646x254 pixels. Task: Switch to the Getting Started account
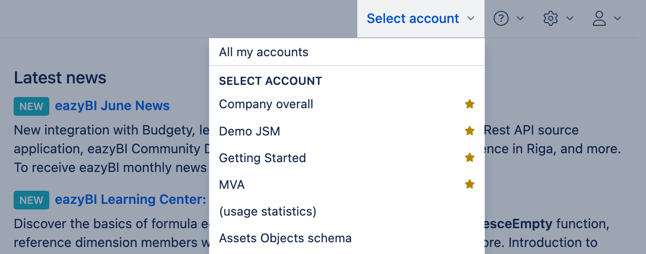[x=262, y=158]
